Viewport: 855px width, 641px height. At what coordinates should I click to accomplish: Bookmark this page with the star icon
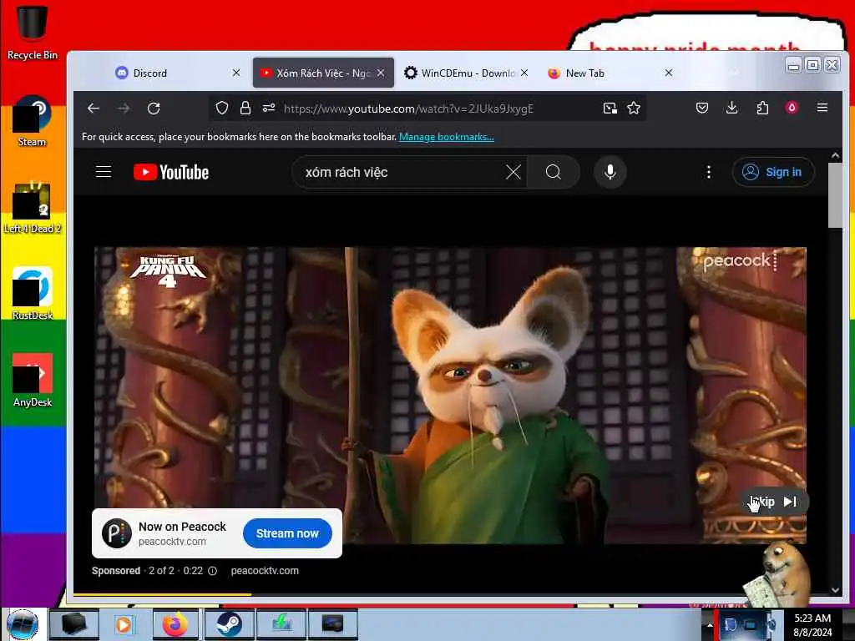coord(634,108)
